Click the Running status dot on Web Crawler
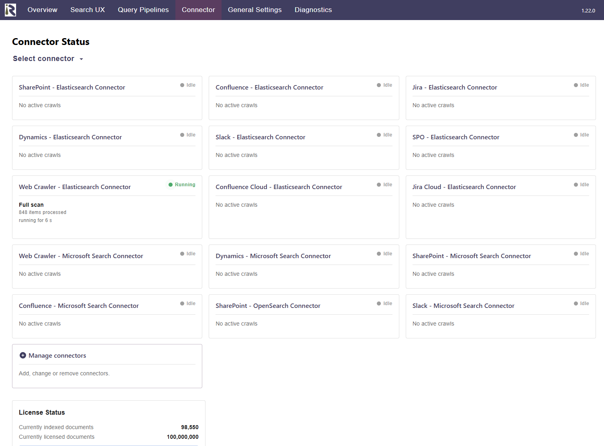Screen dimensions: 604x446 [171, 185]
